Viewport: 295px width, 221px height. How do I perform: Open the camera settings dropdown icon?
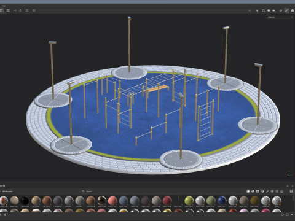click(x=274, y=10)
